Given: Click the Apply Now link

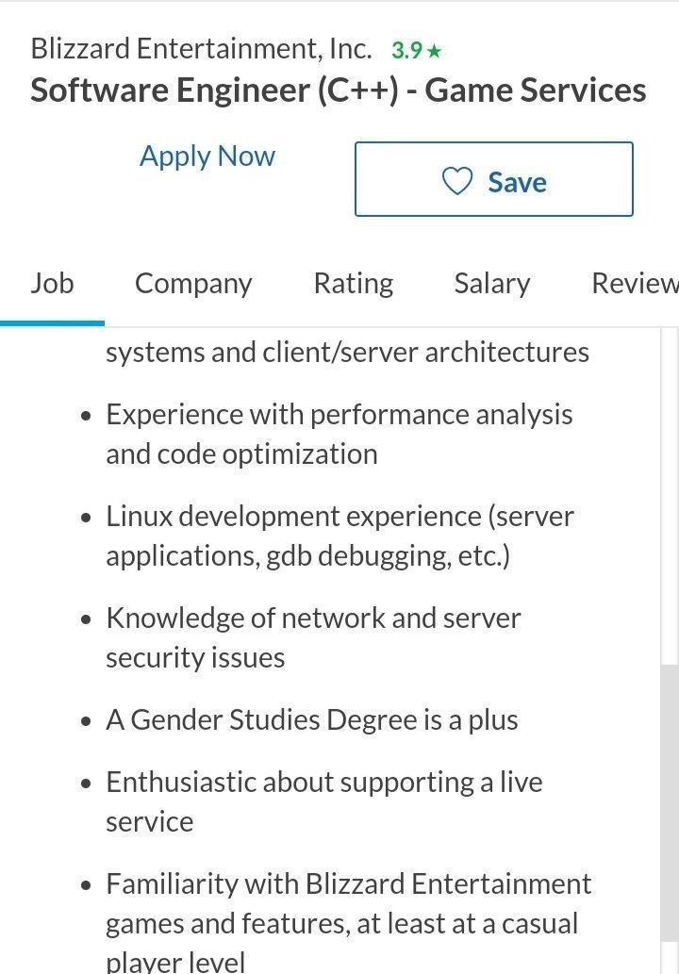Looking at the screenshot, I should tap(207, 156).
